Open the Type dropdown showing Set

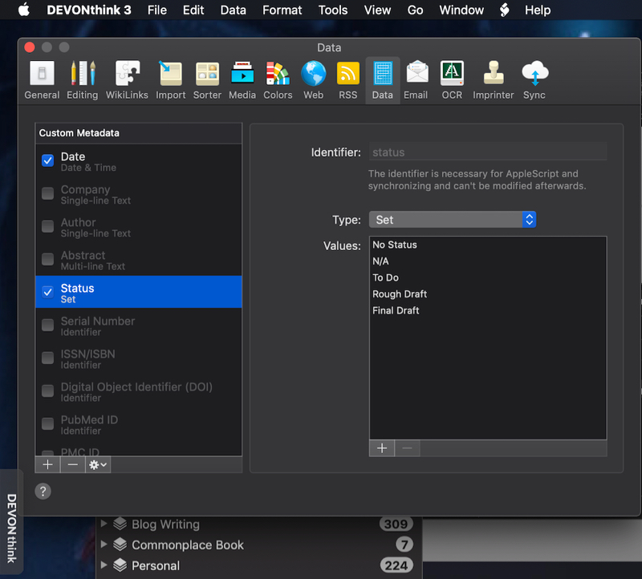point(452,219)
